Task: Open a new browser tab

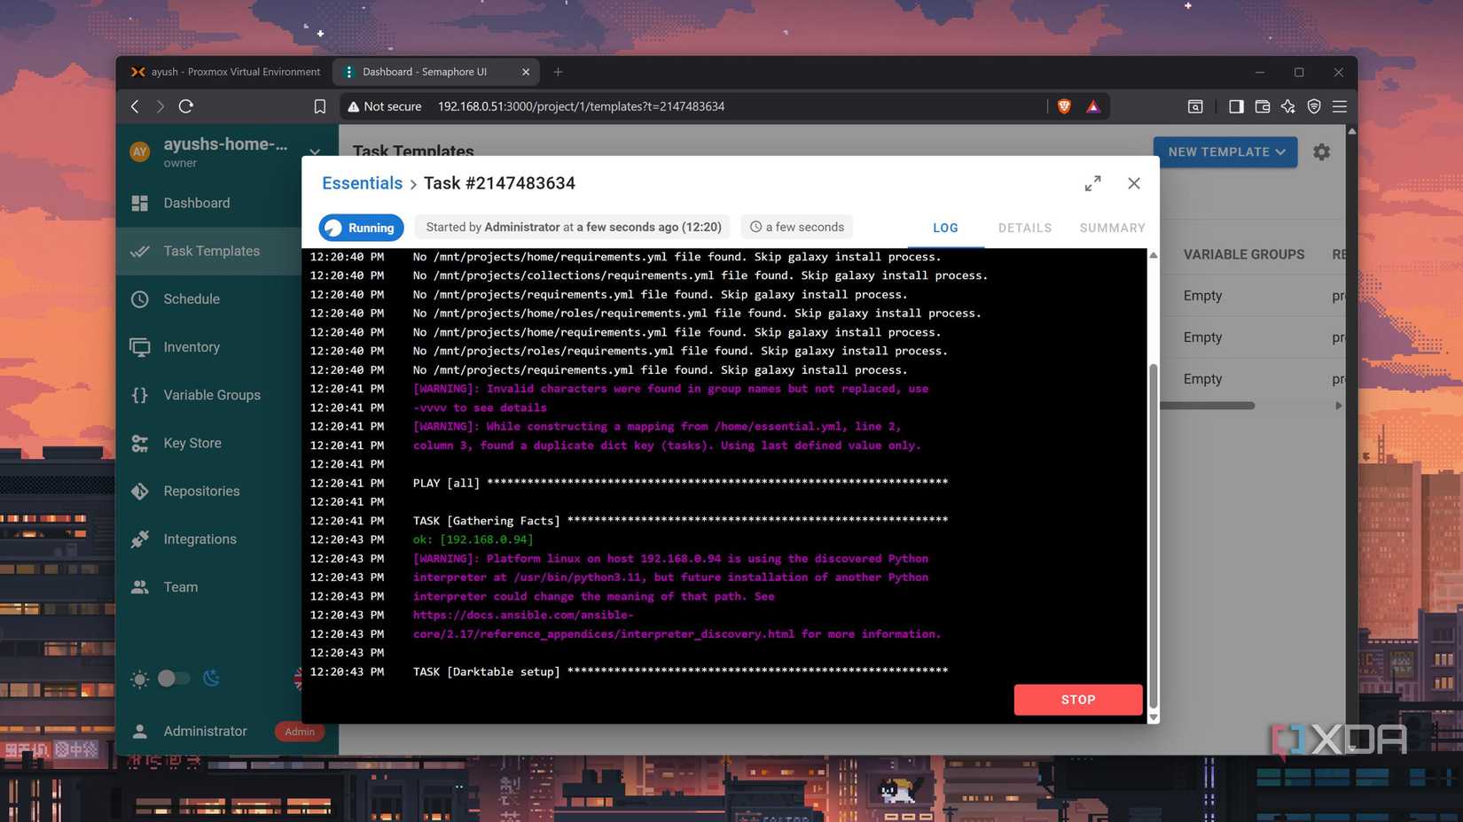Action: click(558, 72)
